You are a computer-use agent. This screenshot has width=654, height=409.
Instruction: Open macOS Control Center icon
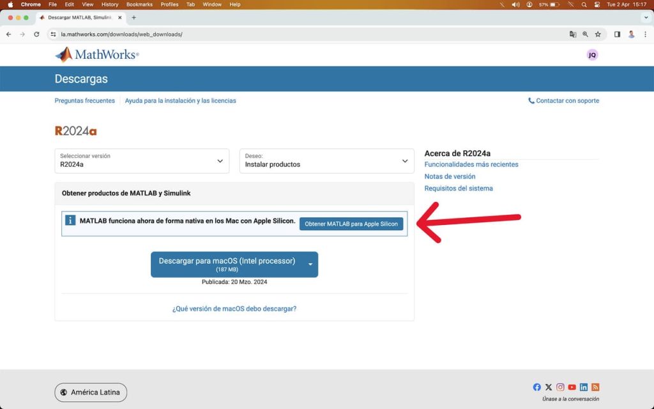pyautogui.click(x=597, y=4)
